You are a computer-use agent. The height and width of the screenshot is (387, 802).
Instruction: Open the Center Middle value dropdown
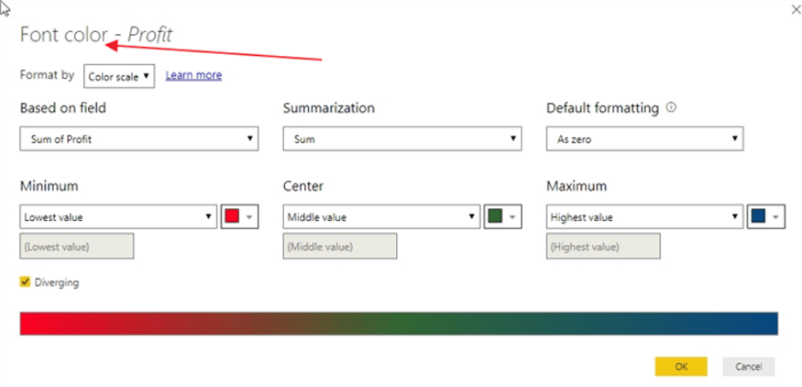(x=381, y=217)
